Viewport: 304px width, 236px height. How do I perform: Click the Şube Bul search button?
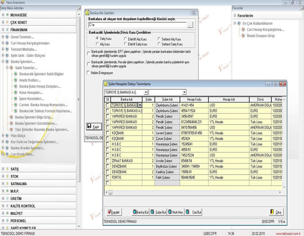159,212
